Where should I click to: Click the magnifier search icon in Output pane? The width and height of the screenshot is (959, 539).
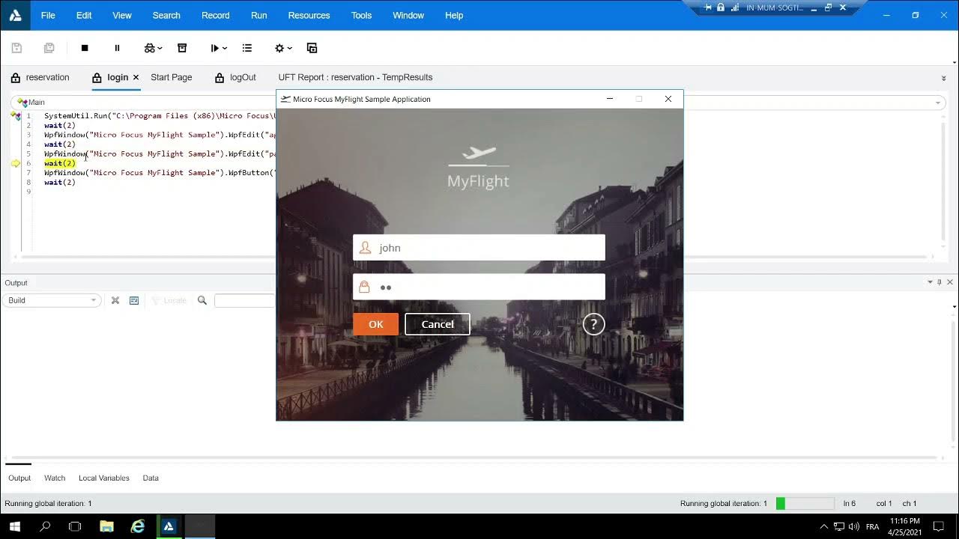click(x=202, y=300)
